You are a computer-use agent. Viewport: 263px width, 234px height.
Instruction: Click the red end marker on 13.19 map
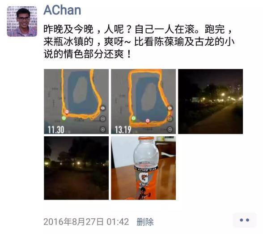coord(148,121)
